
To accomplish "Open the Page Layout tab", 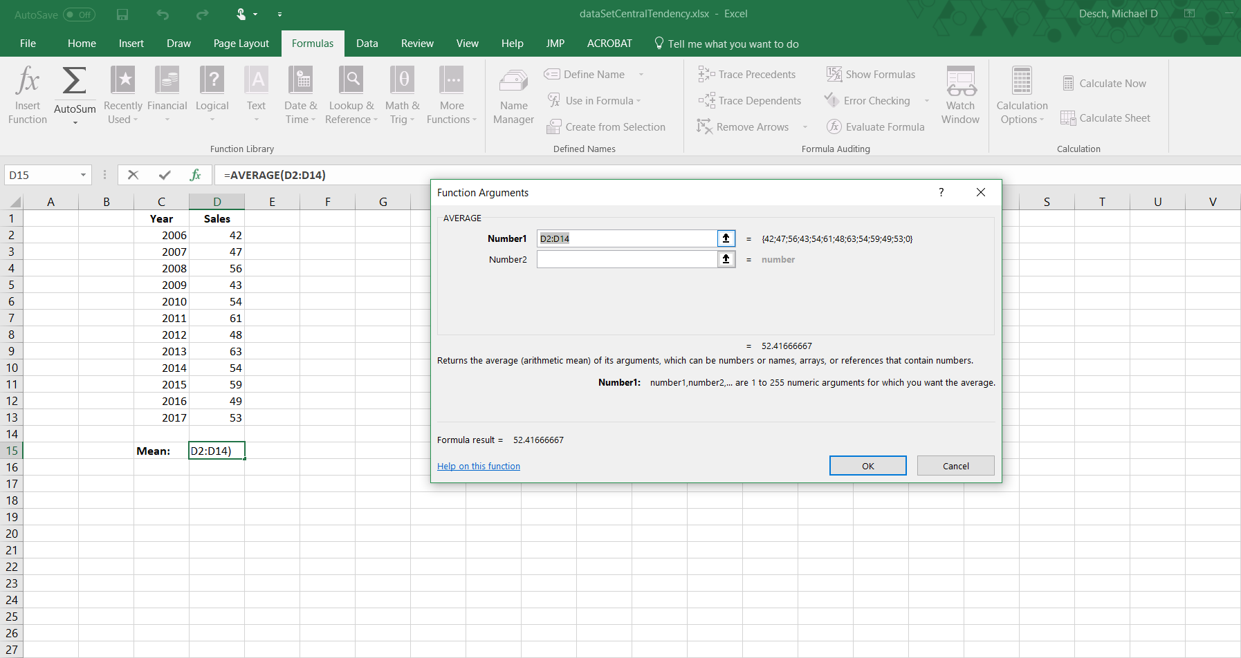I will pos(241,44).
